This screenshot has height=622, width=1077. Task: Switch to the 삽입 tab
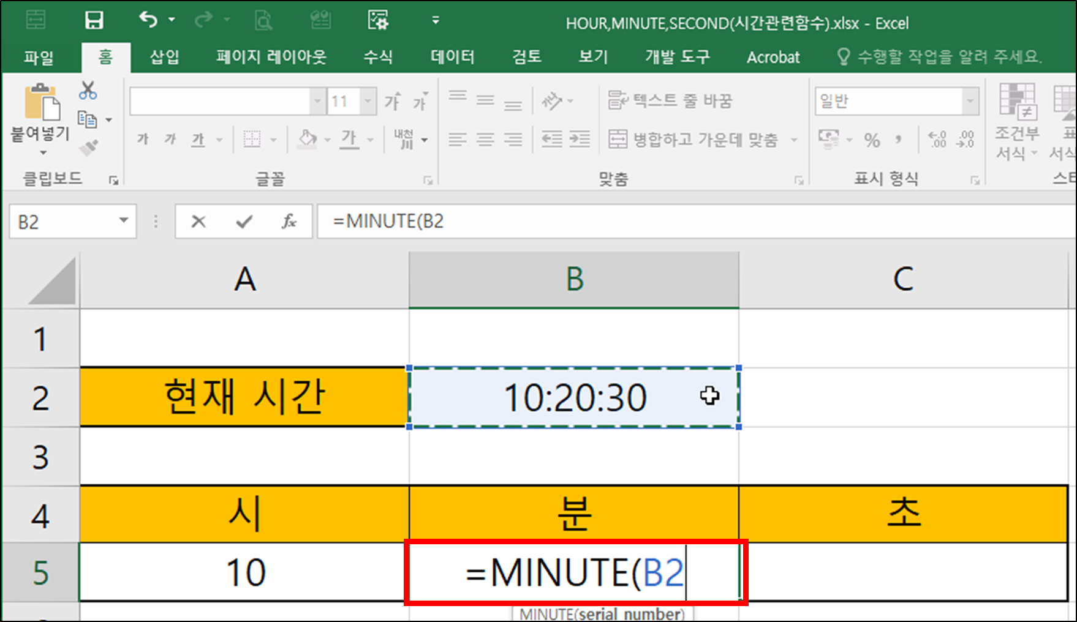click(165, 57)
